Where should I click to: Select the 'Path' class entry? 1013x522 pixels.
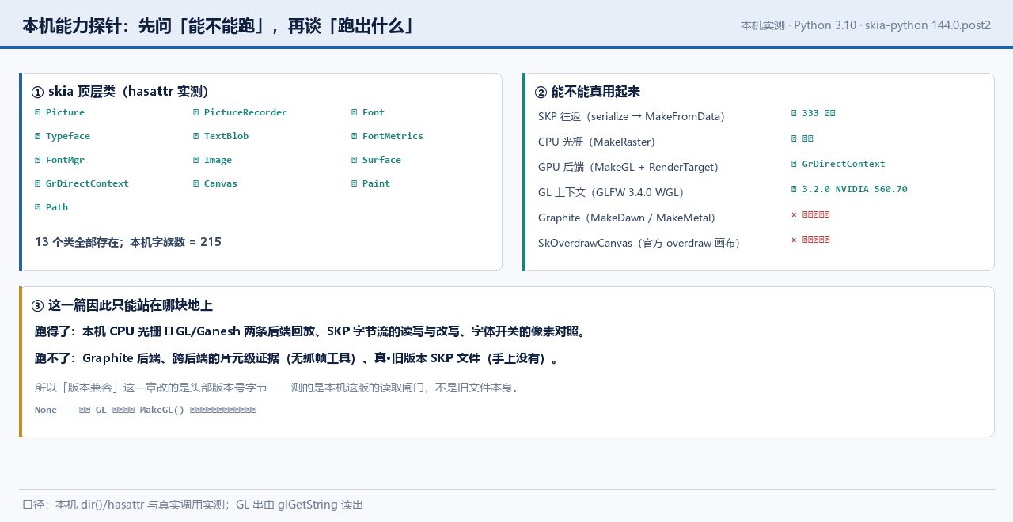[x=51, y=207]
